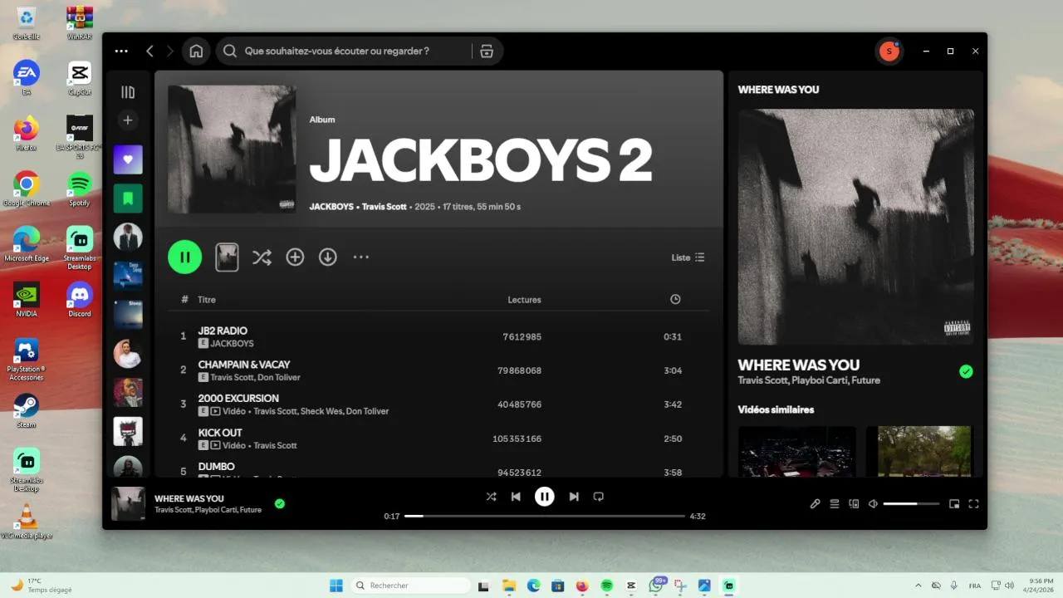Viewport: 1063px width, 598px height.
Task: Open 'Sheck Wes' artist link under 2000 EXCURSION
Action: [x=320, y=411]
